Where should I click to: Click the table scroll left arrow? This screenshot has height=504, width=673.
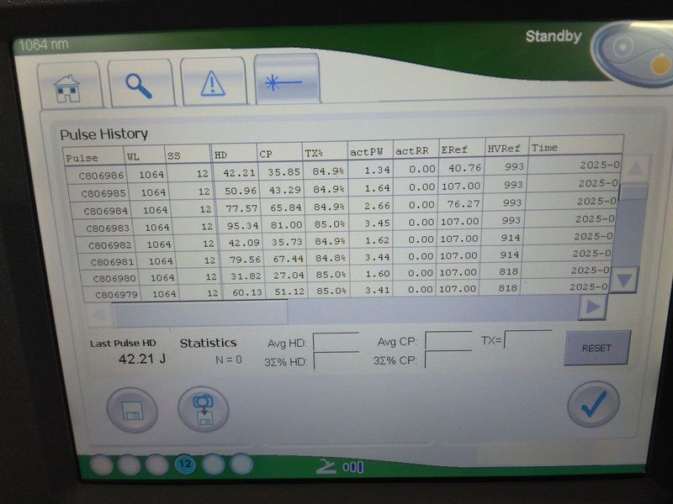tap(98, 316)
